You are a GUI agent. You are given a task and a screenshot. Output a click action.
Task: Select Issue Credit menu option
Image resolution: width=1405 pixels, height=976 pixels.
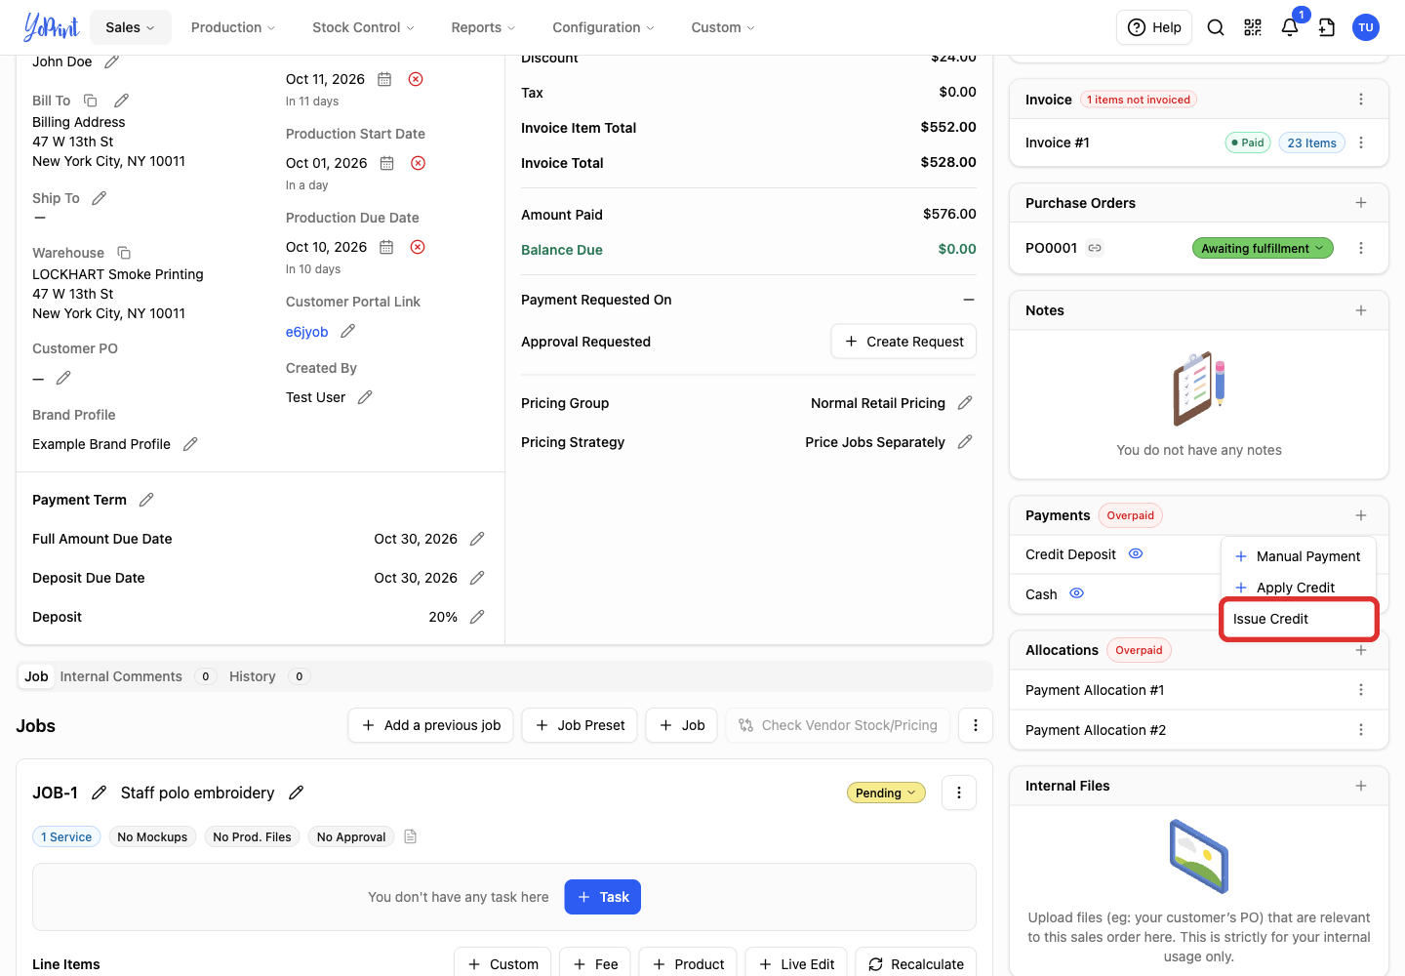[1298, 619]
